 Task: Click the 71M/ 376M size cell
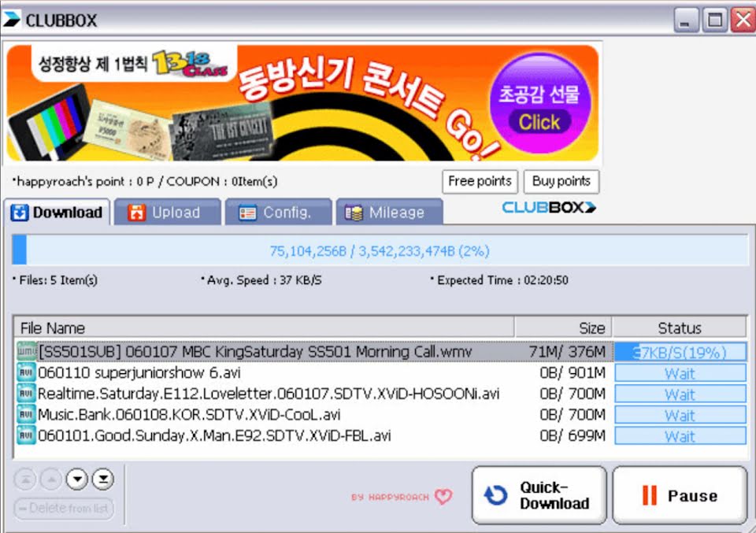click(x=567, y=352)
